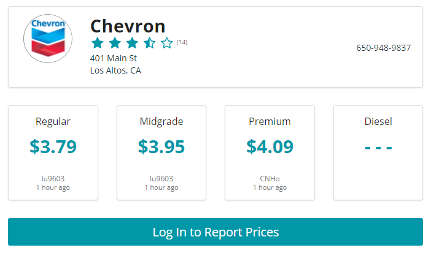Click the Chevron station name heading
This screenshot has width=439, height=264.
128,26
